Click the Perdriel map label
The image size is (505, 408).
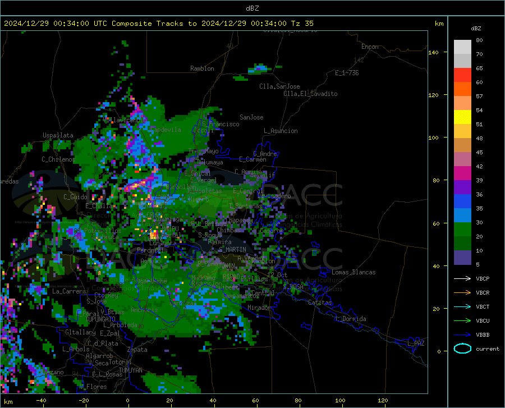click(150, 250)
